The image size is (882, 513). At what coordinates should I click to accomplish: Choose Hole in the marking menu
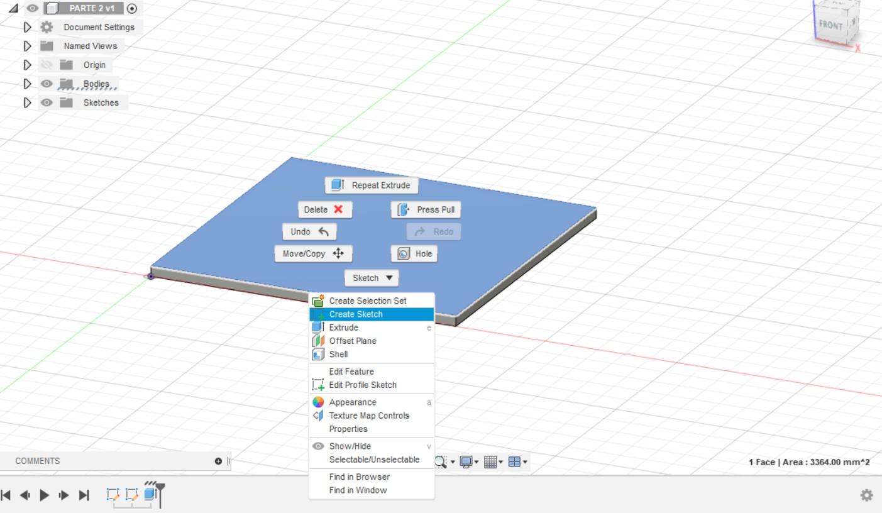pyautogui.click(x=415, y=254)
